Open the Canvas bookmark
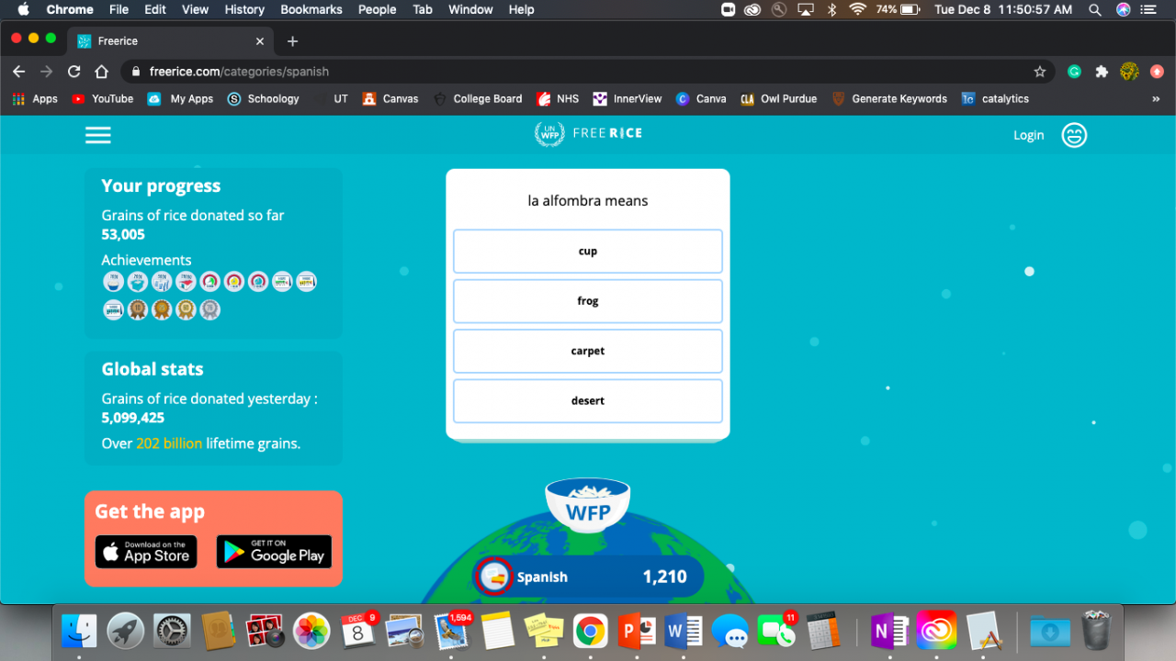The height and width of the screenshot is (661, 1176). tap(390, 99)
